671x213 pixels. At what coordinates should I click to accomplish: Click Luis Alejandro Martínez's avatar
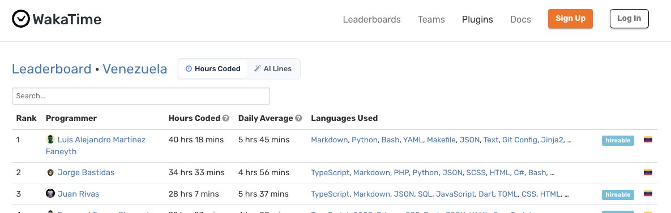click(50, 139)
